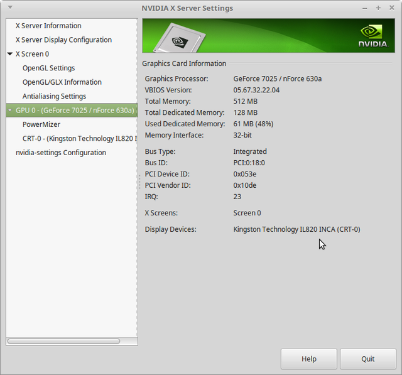Click the 'Integrated' bus type value
The width and height of the screenshot is (402, 375).
[250, 151]
